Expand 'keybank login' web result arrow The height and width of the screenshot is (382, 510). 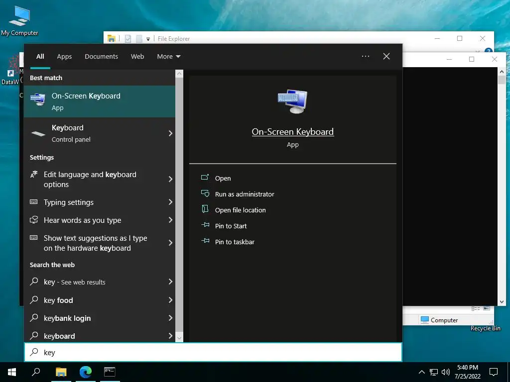[x=170, y=318]
